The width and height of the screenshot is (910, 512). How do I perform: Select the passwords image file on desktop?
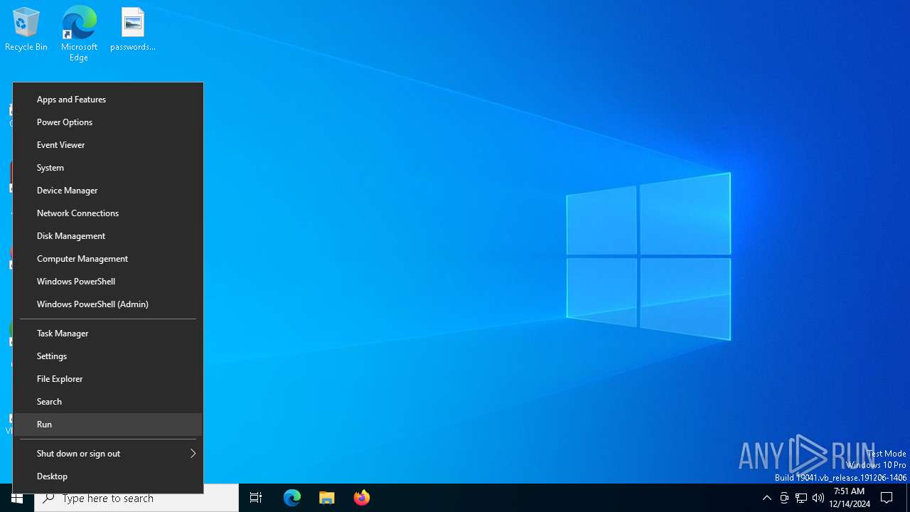coord(133,30)
